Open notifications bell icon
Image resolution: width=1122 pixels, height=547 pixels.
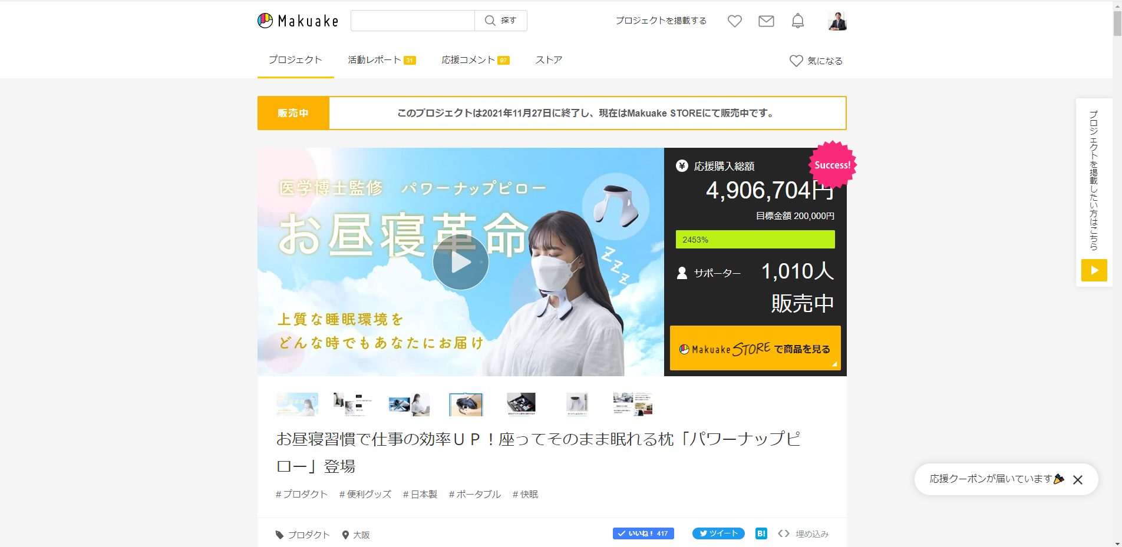pyautogui.click(x=797, y=21)
